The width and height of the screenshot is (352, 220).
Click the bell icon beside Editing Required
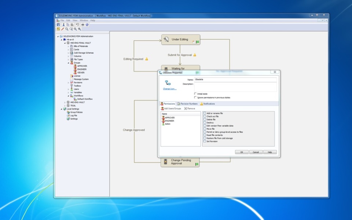pos(147,59)
